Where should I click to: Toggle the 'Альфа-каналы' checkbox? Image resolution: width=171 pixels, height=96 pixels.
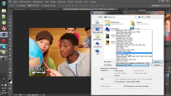[115, 73]
